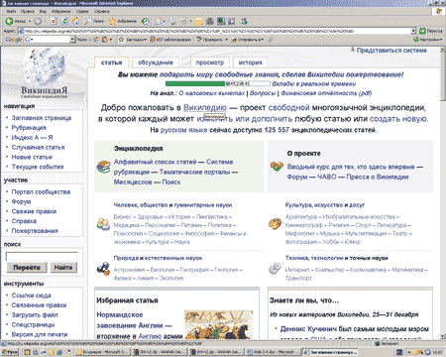The height and width of the screenshot is (357, 446).
Task: Expand the address bar URL dropdown
Action: (x=413, y=31)
